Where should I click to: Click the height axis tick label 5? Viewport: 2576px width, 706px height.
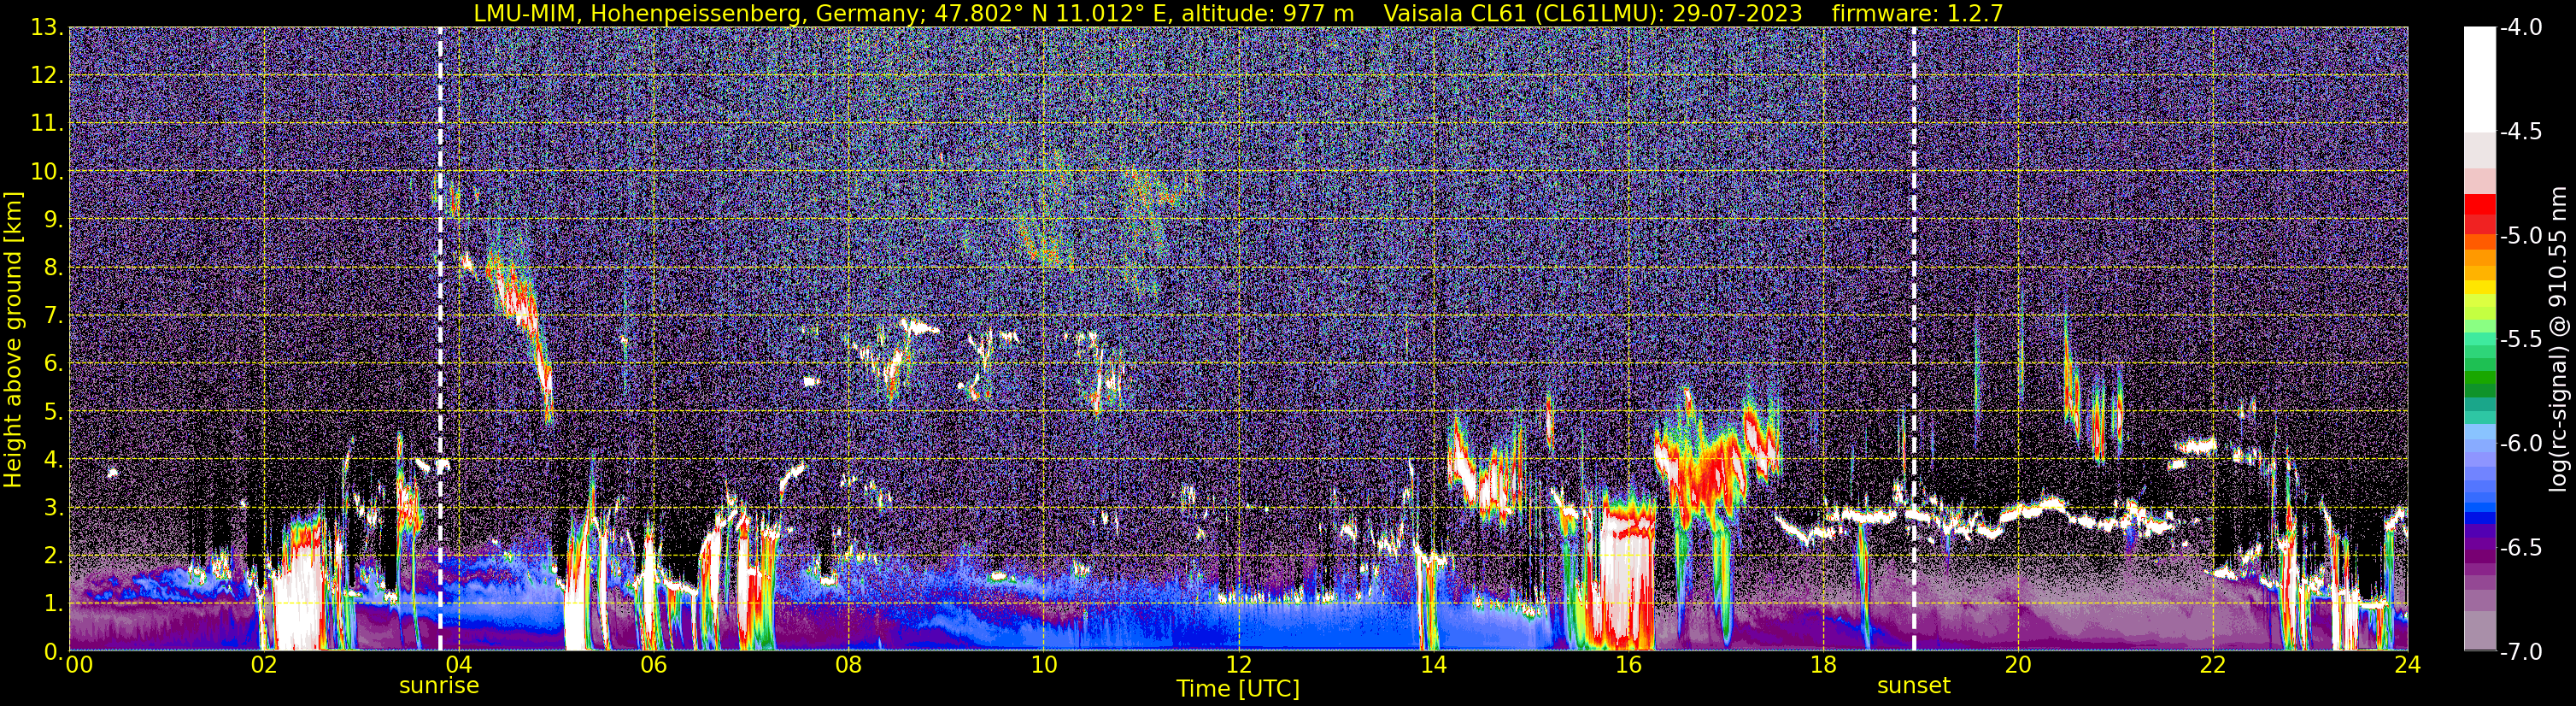pos(53,412)
